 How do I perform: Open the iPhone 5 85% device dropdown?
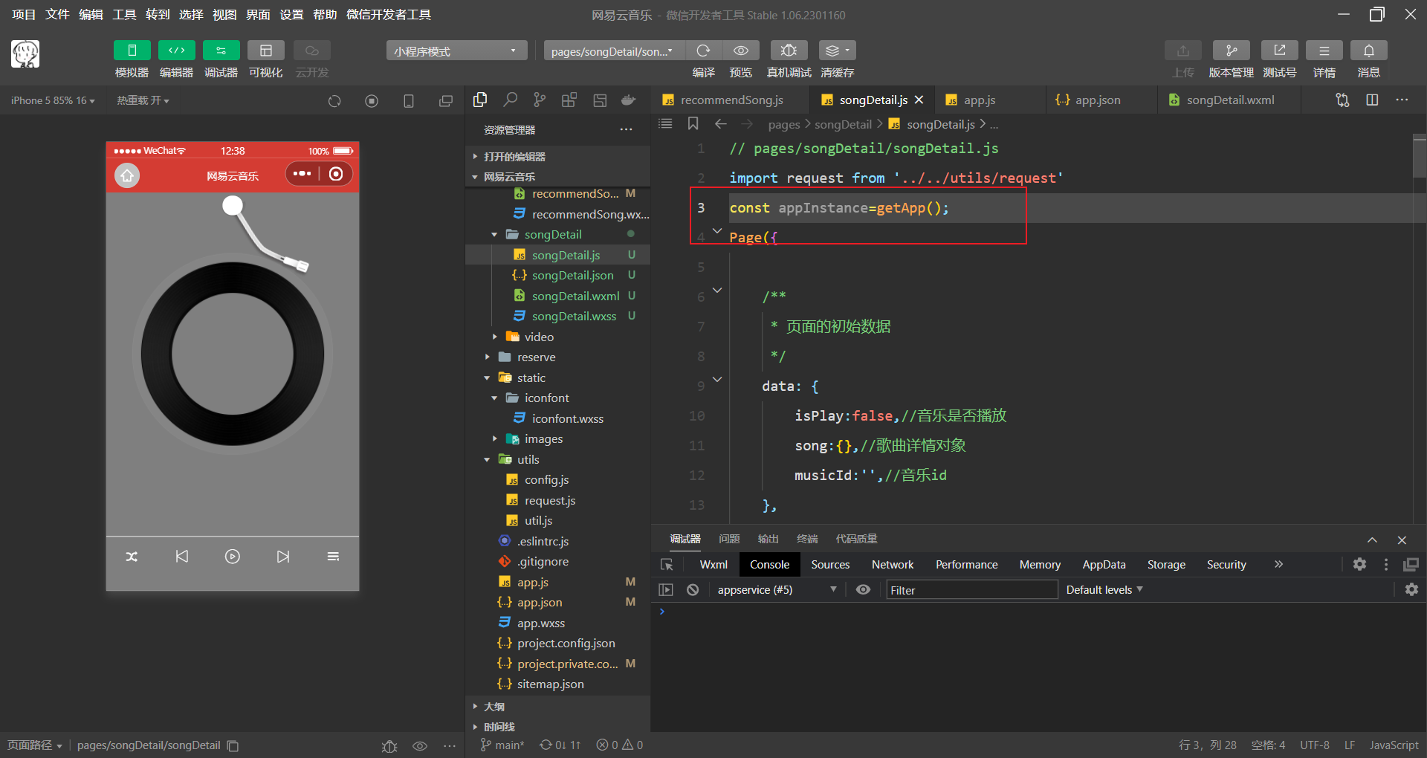(53, 100)
